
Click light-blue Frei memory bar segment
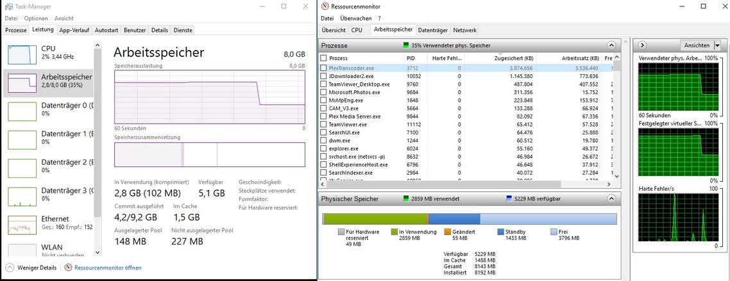click(548, 219)
